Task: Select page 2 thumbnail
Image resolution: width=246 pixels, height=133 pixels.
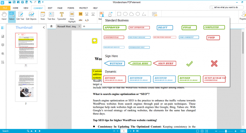Action: (26, 86)
